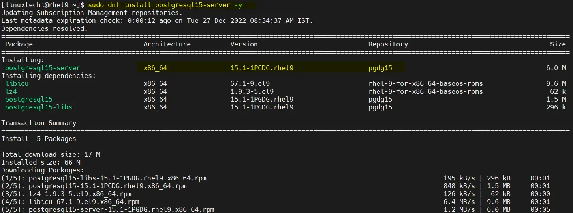Viewport: 573px width, 213px height.
Task: Click the command 'sudo dnf install postgresql15-server -y'
Action: [165, 5]
